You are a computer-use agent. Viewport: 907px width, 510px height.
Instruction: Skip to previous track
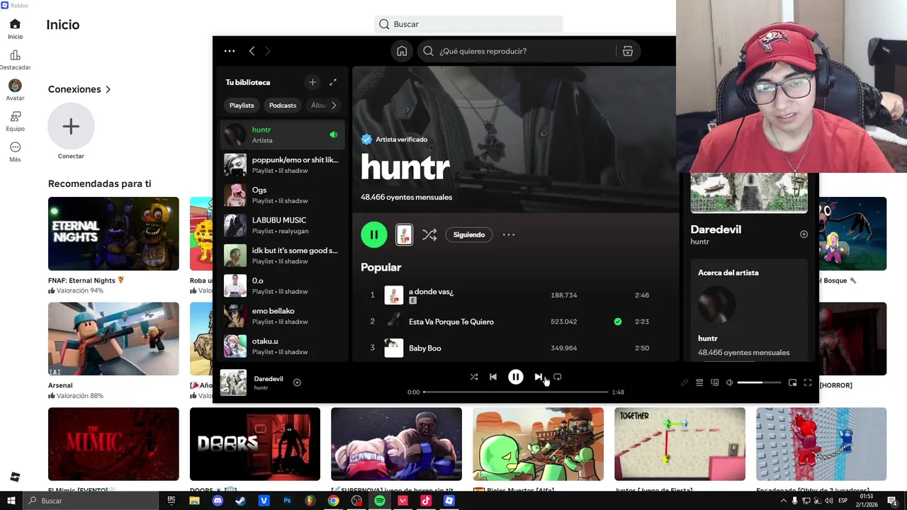pyautogui.click(x=493, y=377)
